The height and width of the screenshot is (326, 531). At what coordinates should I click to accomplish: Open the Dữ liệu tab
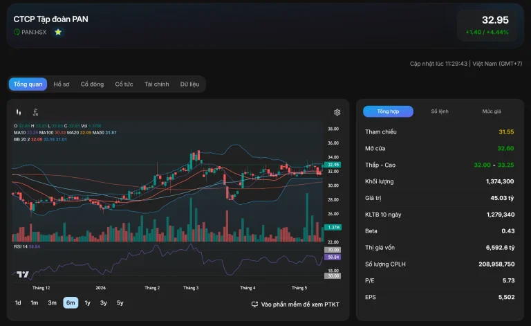click(x=189, y=84)
